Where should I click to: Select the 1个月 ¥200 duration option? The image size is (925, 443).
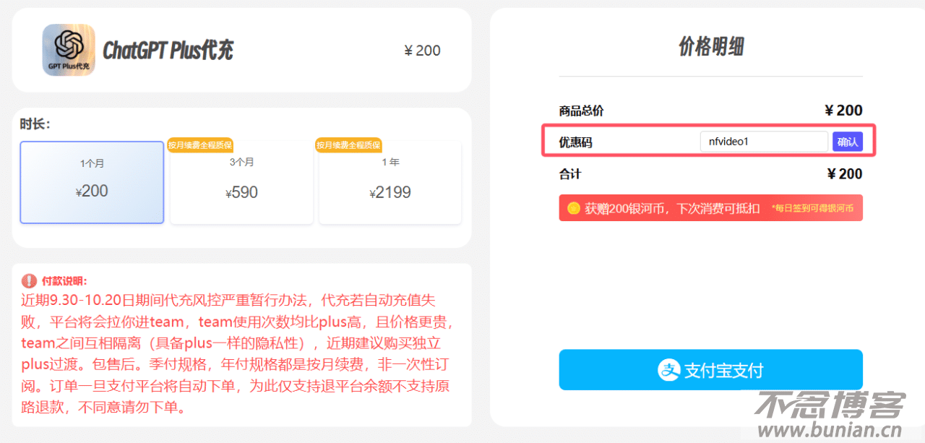(x=92, y=182)
